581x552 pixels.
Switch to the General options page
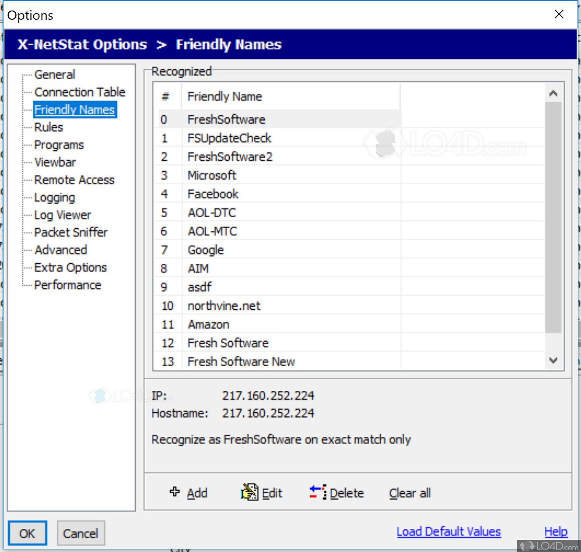tap(54, 74)
